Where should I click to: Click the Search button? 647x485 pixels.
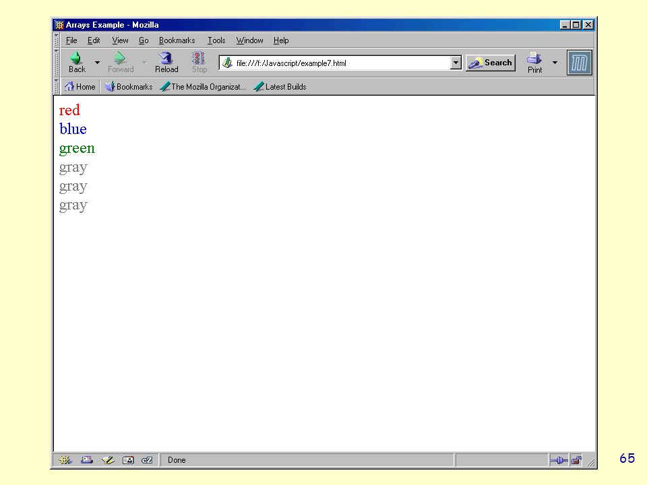click(491, 63)
